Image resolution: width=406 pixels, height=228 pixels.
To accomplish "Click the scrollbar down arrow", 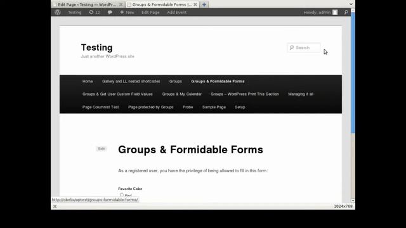I will (353, 201).
